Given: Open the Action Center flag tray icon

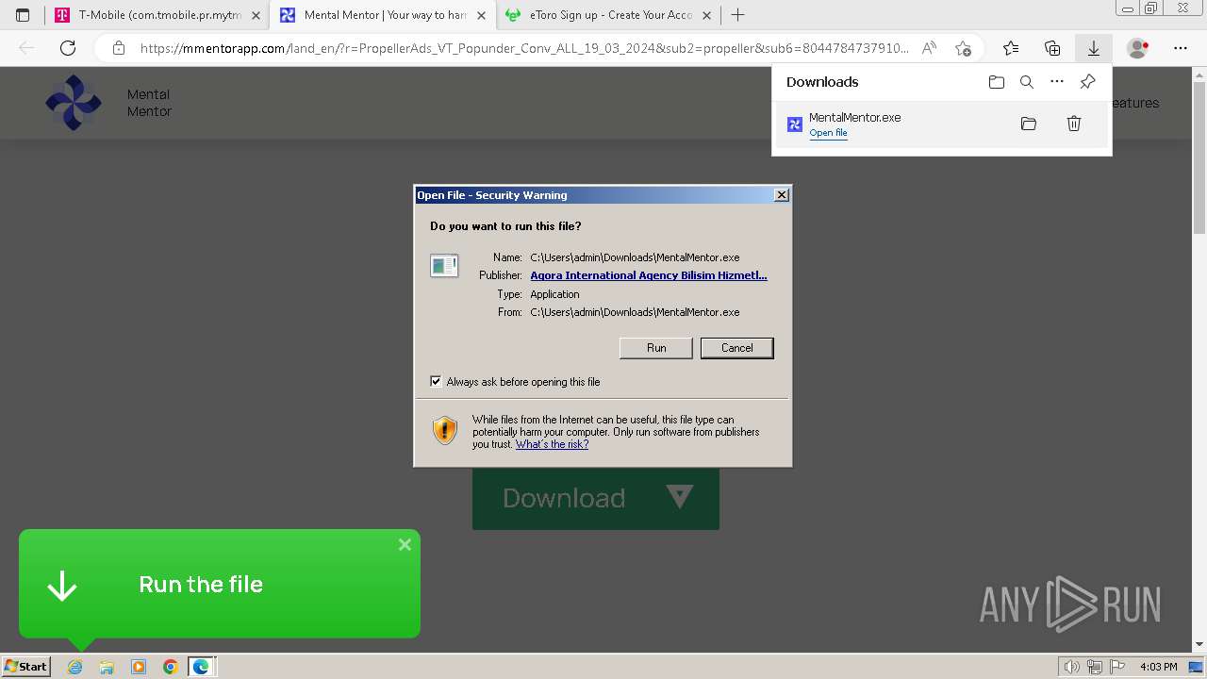Looking at the screenshot, I should (x=1118, y=667).
